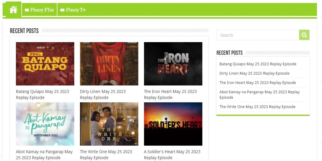Open Dirty Linen title link under its poster
This screenshot has width=322, height=161.
tap(103, 94)
